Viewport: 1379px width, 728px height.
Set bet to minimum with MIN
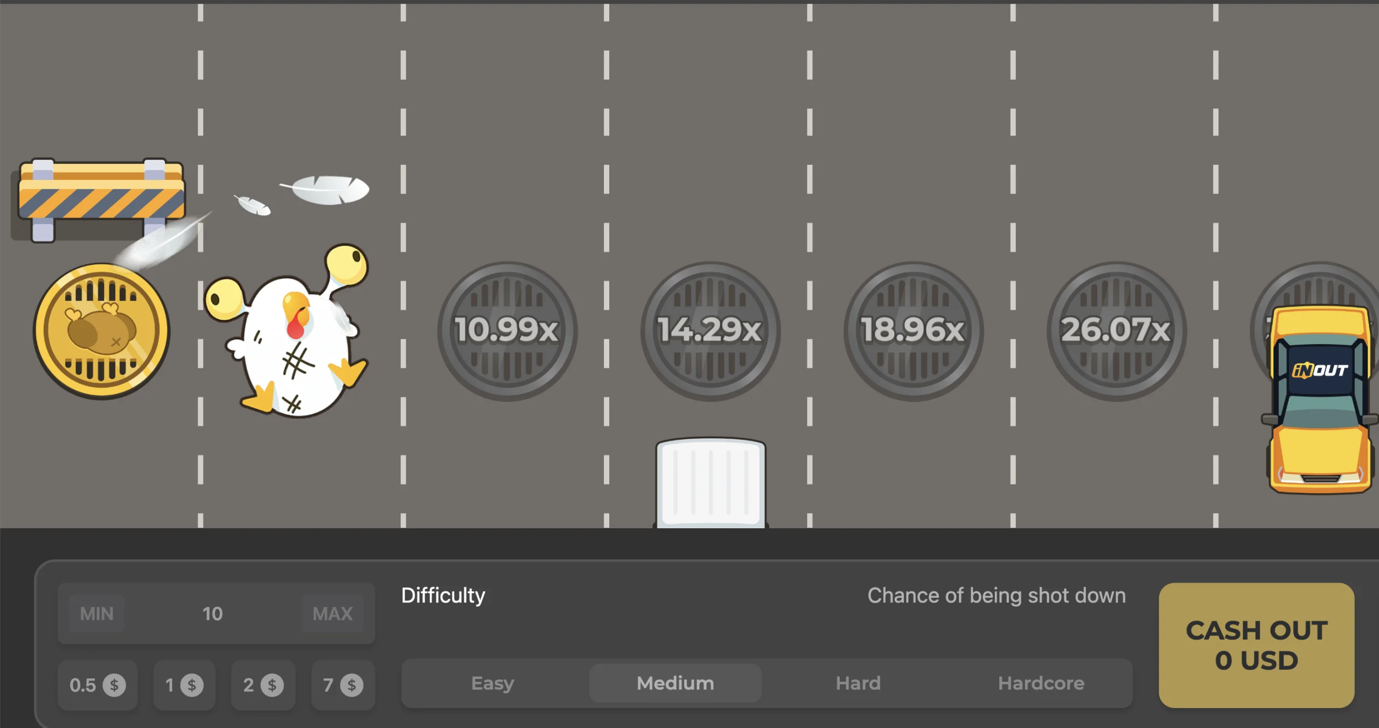97,613
